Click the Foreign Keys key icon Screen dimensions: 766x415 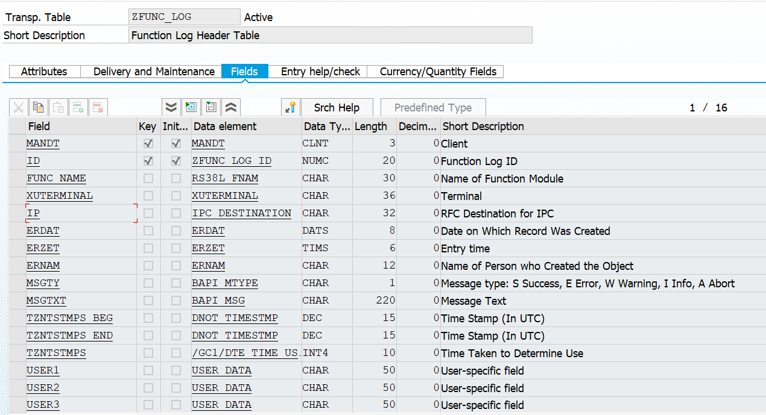tap(291, 108)
